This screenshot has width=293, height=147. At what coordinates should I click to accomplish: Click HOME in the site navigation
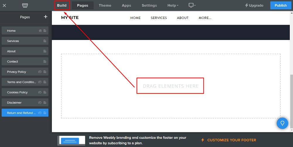pos(135,18)
